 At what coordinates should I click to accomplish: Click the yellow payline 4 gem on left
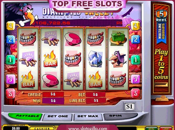[x=11, y=26]
